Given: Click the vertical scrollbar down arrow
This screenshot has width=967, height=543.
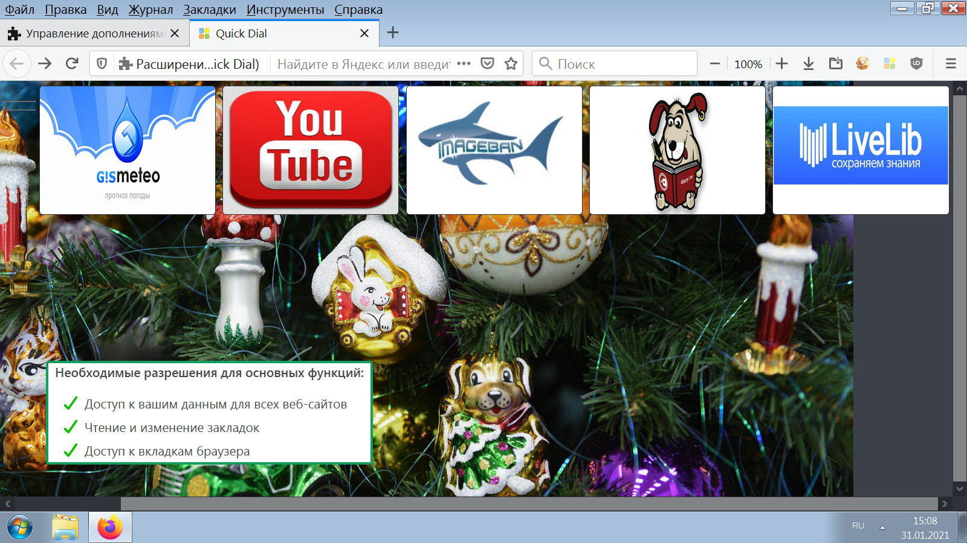Looking at the screenshot, I should (959, 489).
